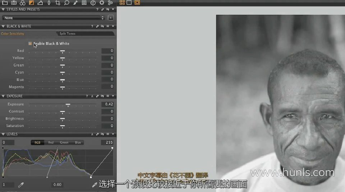Viewport: 345px width, 192px height.
Task: Open the Details magnifier tool tab
Action: click(66, 3)
